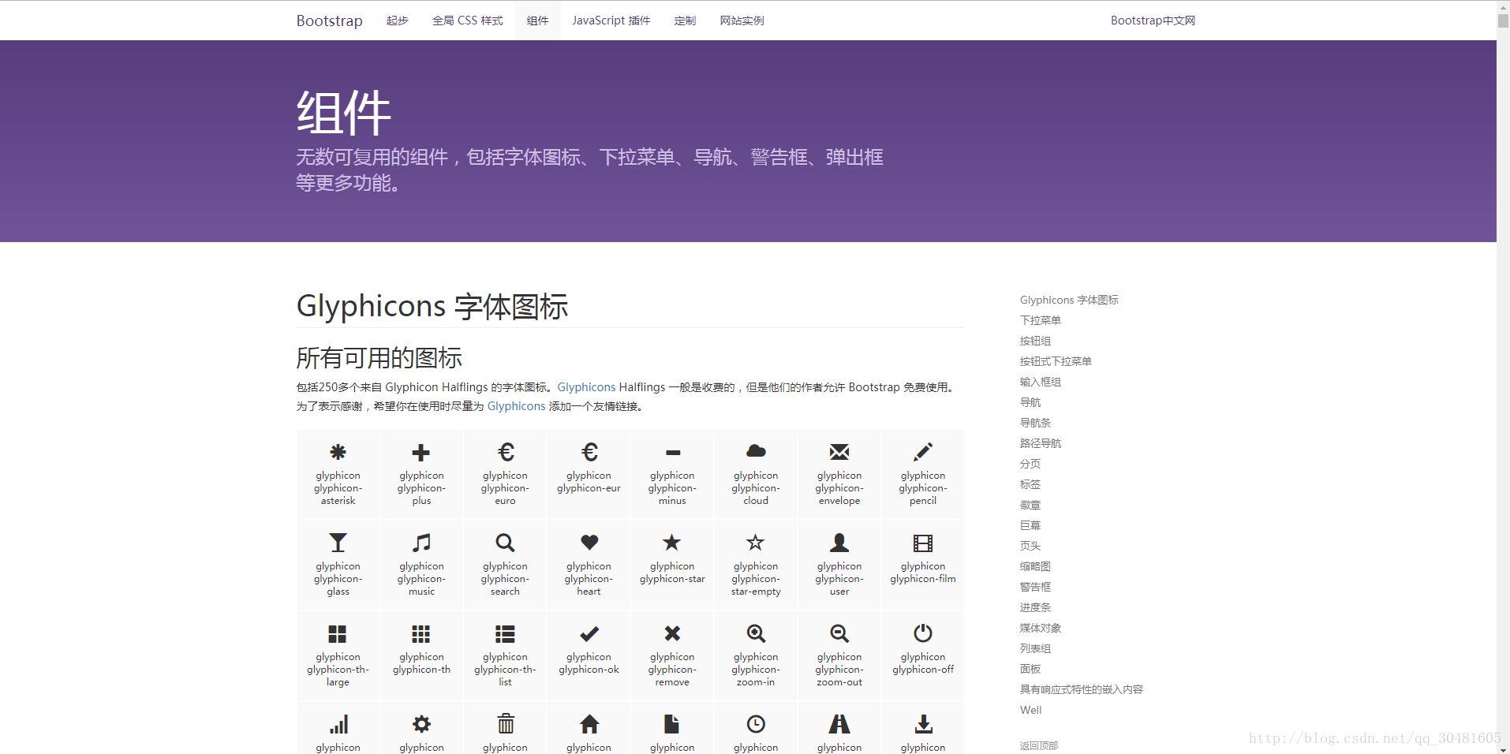
Task: Click 返回顶部 back to top link
Action: (x=1039, y=745)
